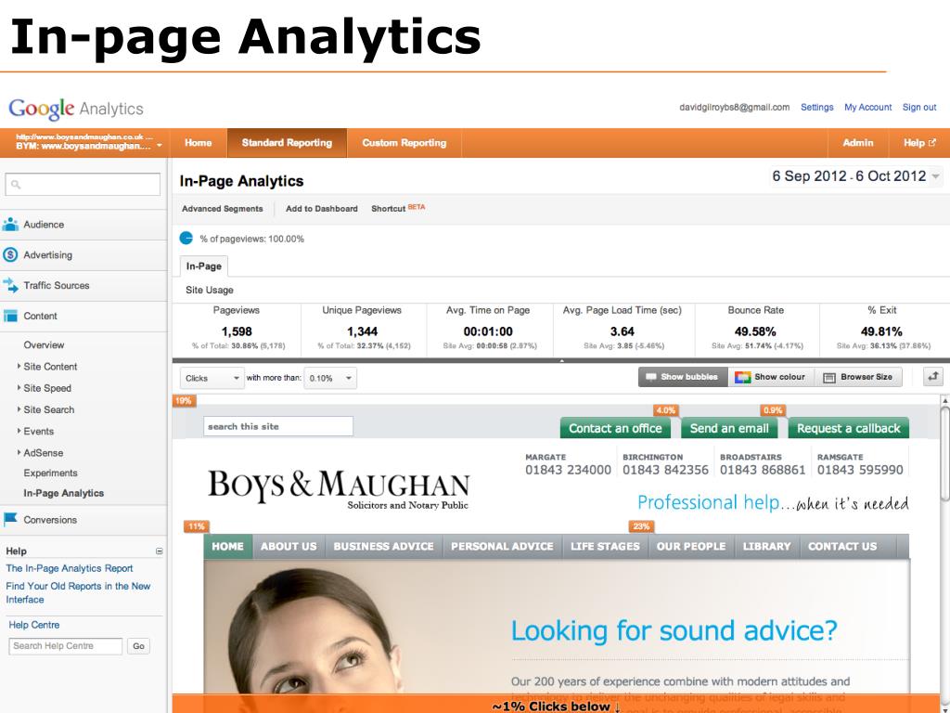Screen dimensions: 950x713
Task: Click the 19% bubble above the page preview
Action: (x=184, y=401)
